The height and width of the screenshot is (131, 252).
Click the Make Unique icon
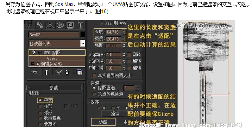tap(59, 73)
